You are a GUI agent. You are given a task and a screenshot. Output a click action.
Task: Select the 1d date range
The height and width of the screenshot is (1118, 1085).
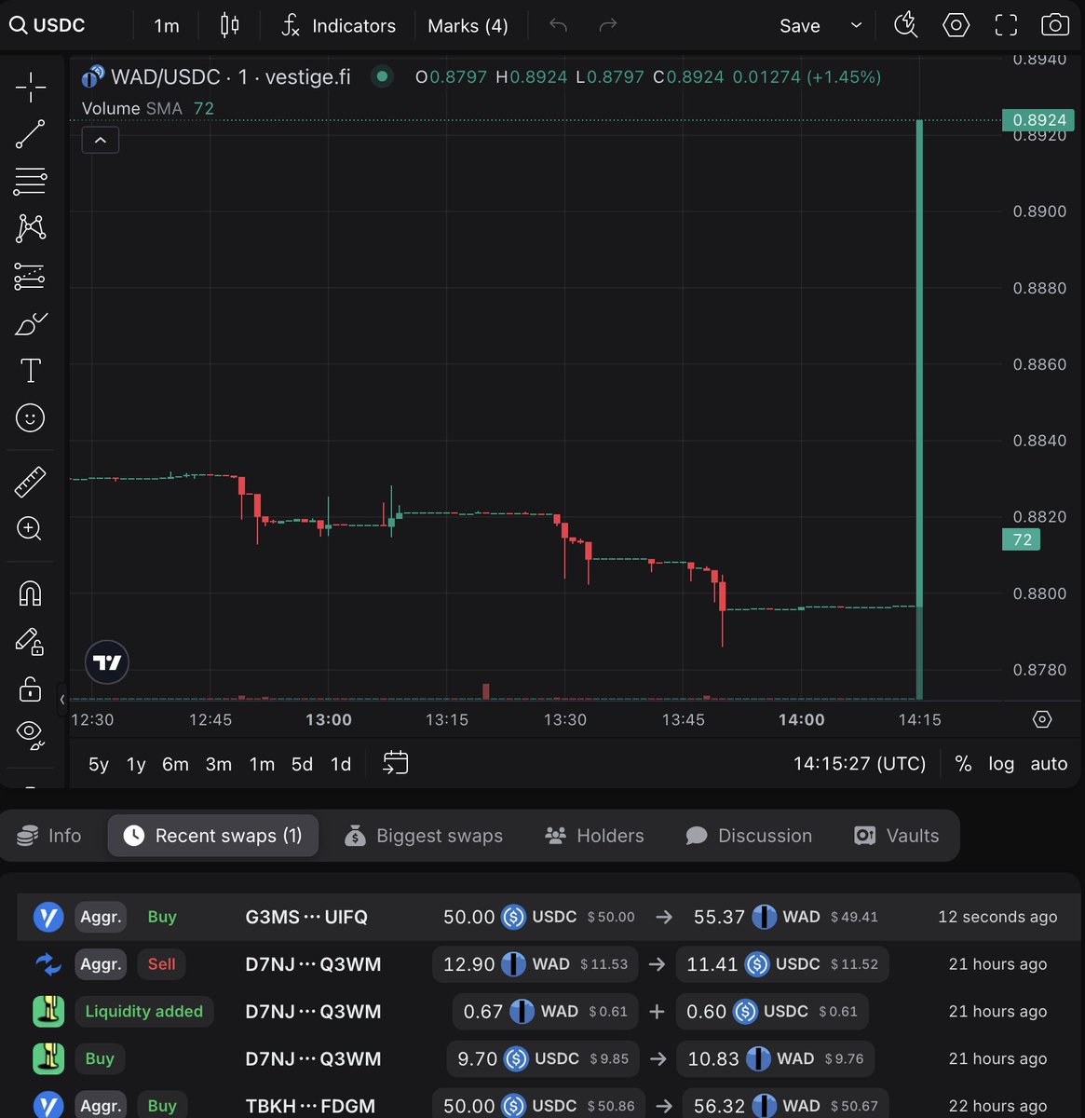tap(341, 764)
